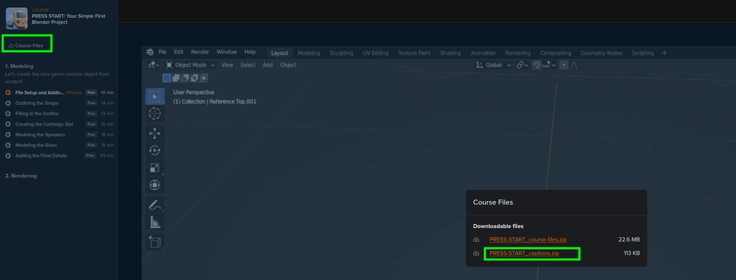
Task: Open the viewport View menu
Action: click(x=228, y=65)
